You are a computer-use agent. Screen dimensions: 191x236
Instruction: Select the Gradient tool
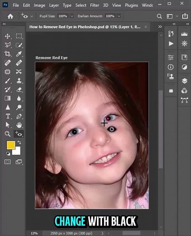pos(7,98)
